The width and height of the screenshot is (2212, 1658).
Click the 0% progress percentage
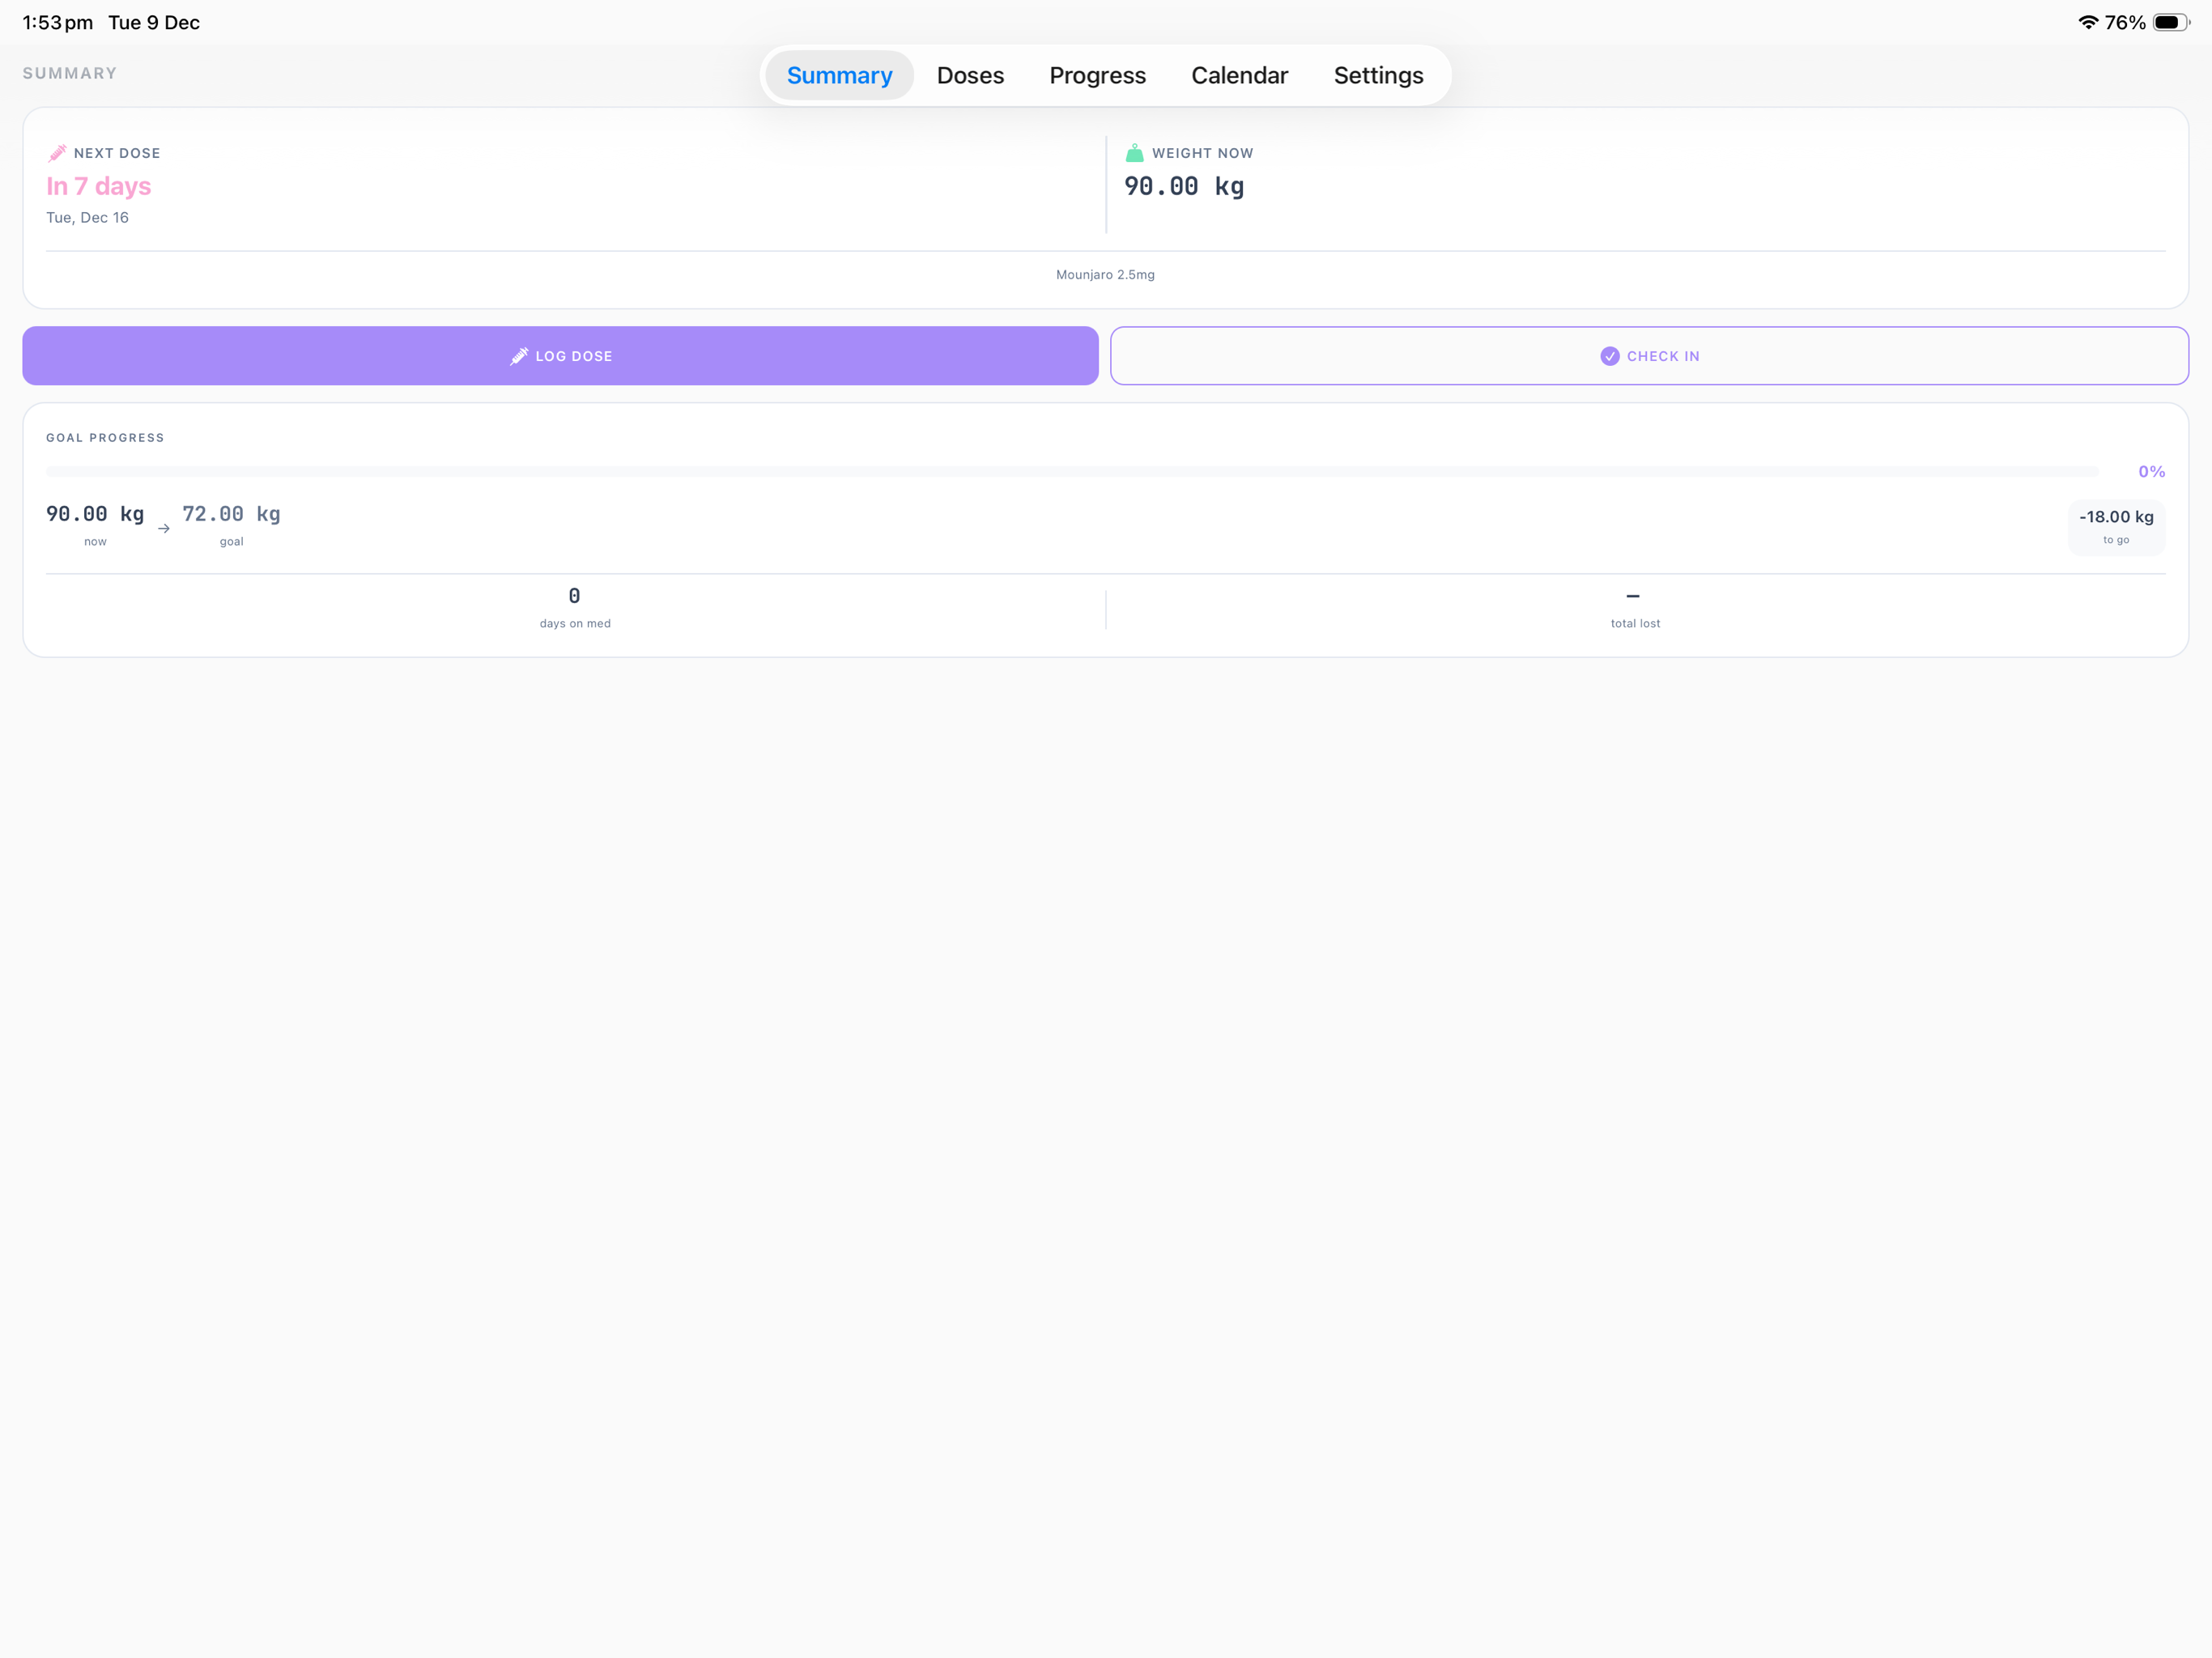point(2151,471)
